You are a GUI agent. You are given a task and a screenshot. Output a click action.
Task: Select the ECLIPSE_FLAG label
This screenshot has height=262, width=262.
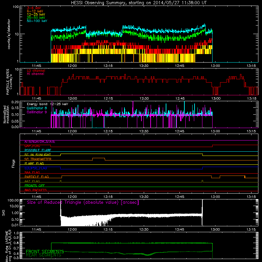pos(36,168)
